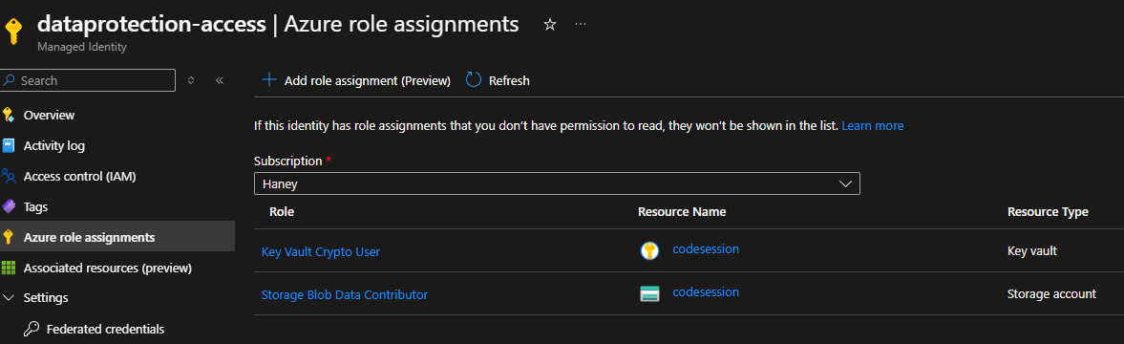Click the Managed Identity key icon in header
Viewport: 1124px width, 344px height.
(14, 32)
